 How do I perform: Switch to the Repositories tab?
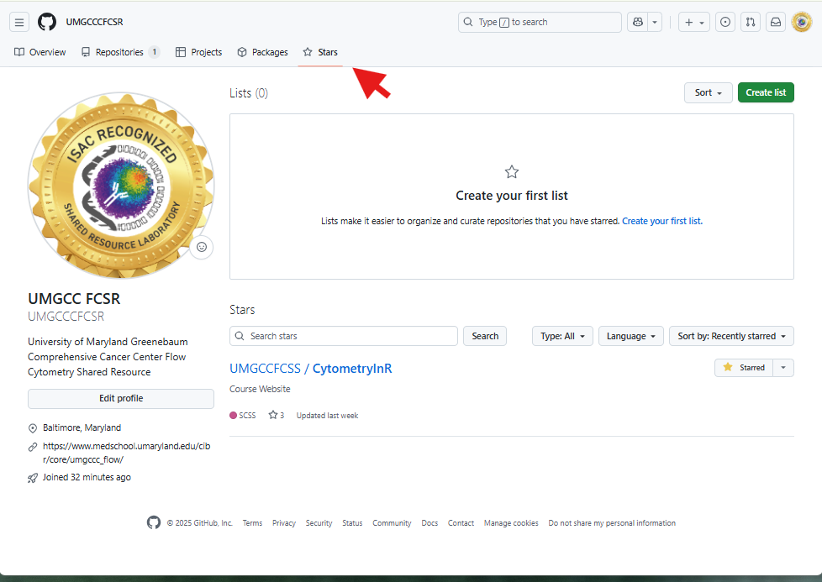[119, 52]
